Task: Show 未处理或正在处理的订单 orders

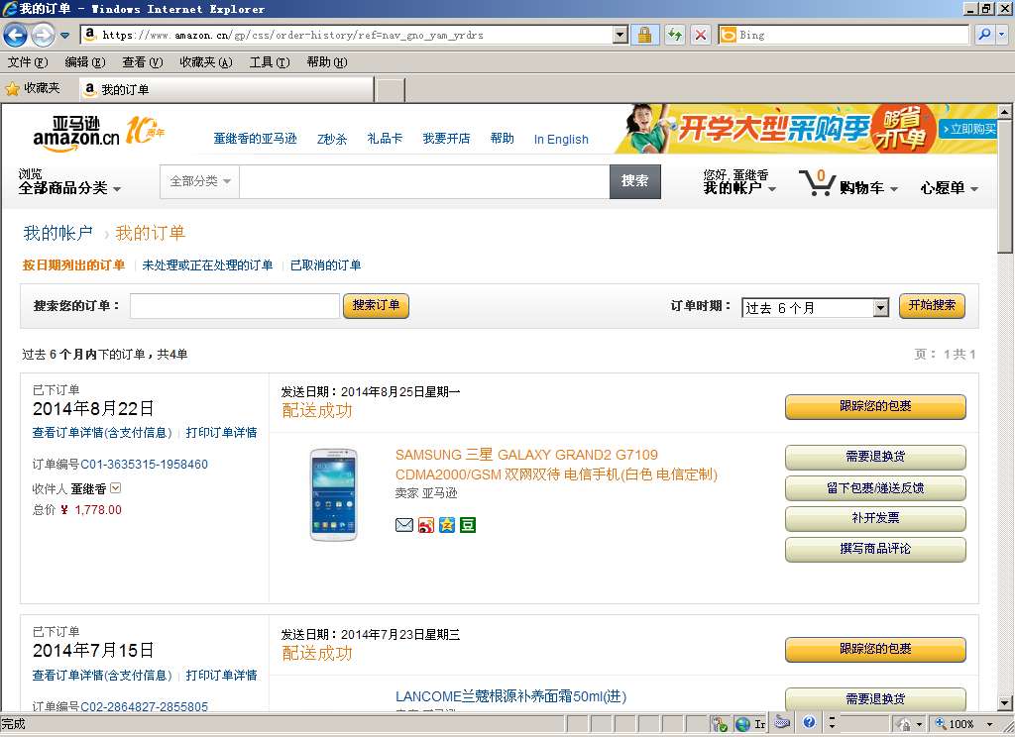Action: 207,265
